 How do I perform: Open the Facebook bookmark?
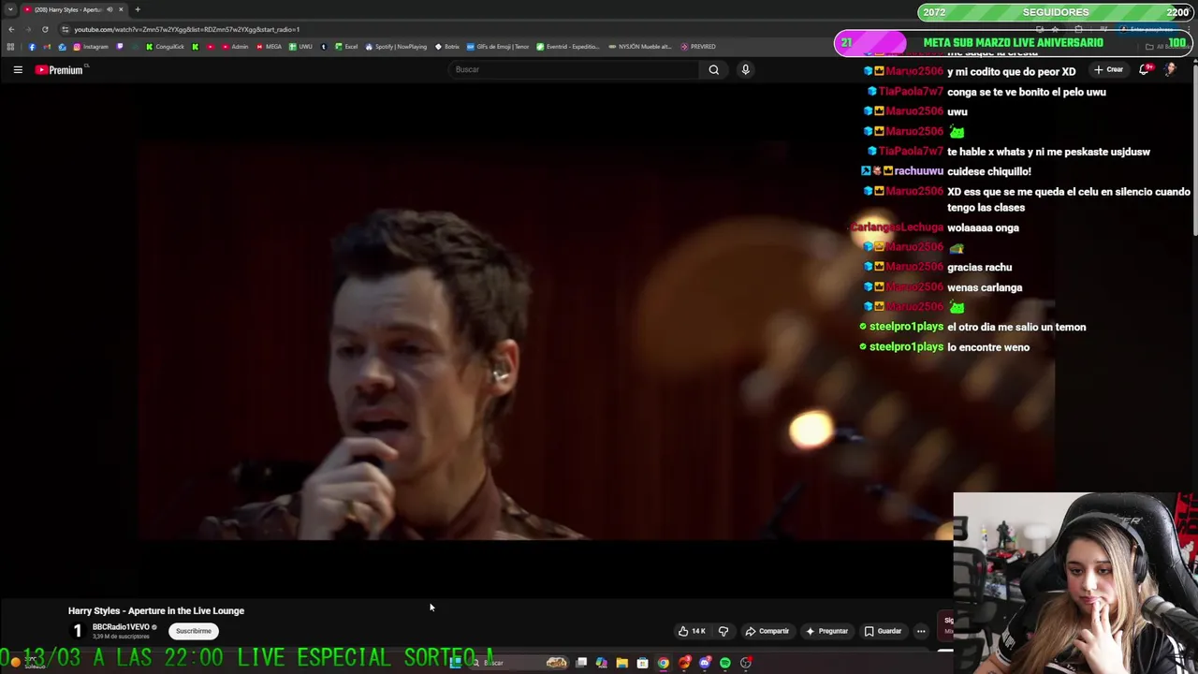point(32,47)
